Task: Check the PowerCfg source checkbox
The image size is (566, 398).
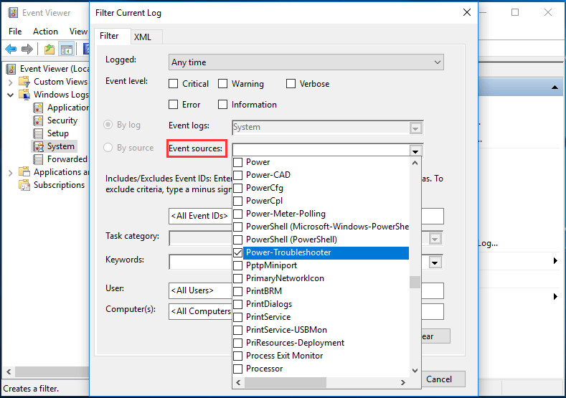Action: [x=237, y=189]
